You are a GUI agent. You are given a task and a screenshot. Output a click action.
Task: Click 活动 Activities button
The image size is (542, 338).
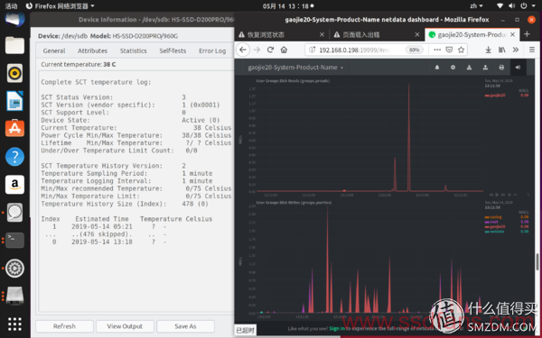(x=11, y=6)
